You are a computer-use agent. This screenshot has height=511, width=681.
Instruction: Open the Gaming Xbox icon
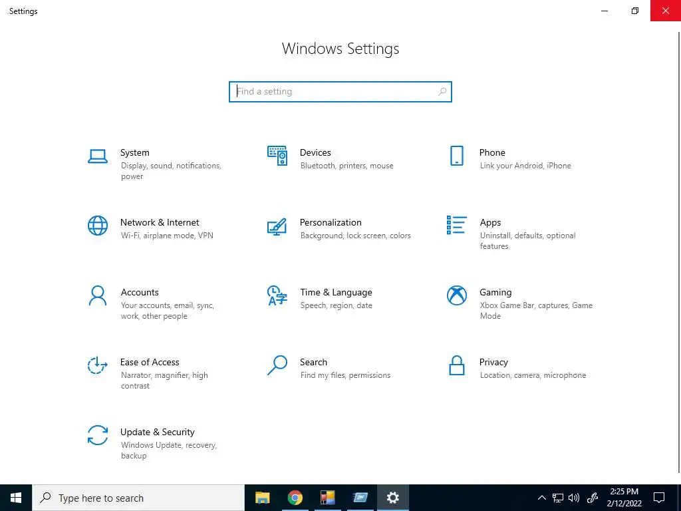pos(456,295)
